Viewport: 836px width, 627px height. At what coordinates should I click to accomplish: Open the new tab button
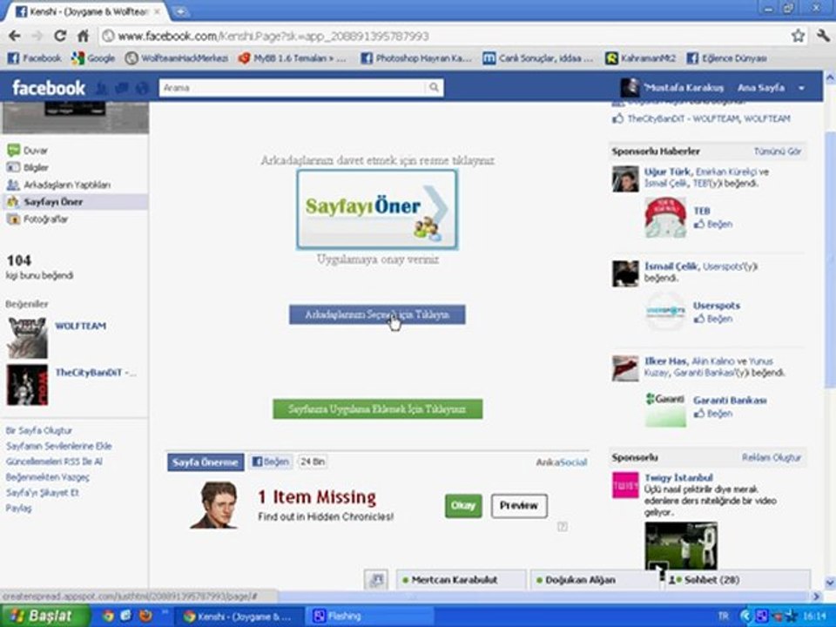click(182, 11)
